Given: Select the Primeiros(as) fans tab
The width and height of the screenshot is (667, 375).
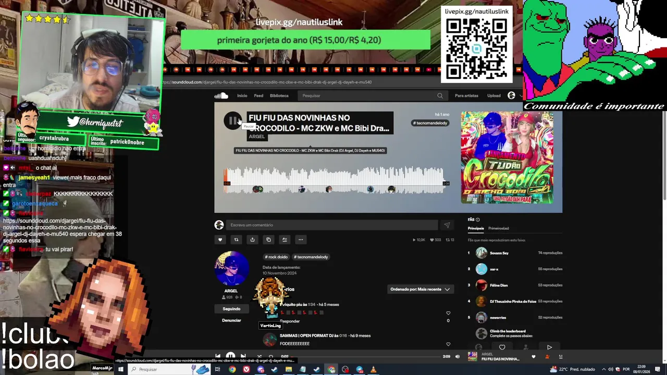Looking at the screenshot, I should pyautogui.click(x=499, y=228).
